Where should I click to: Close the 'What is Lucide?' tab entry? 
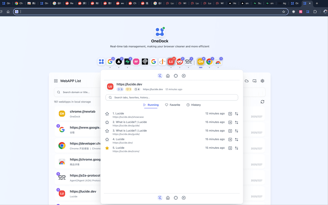pos(230,122)
